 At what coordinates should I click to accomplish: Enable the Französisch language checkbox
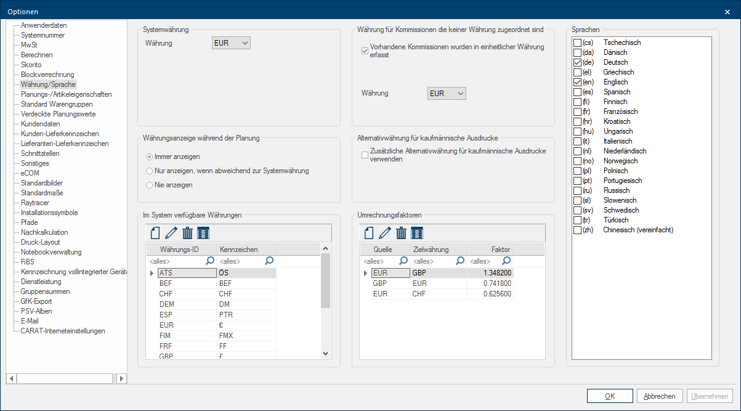point(577,112)
